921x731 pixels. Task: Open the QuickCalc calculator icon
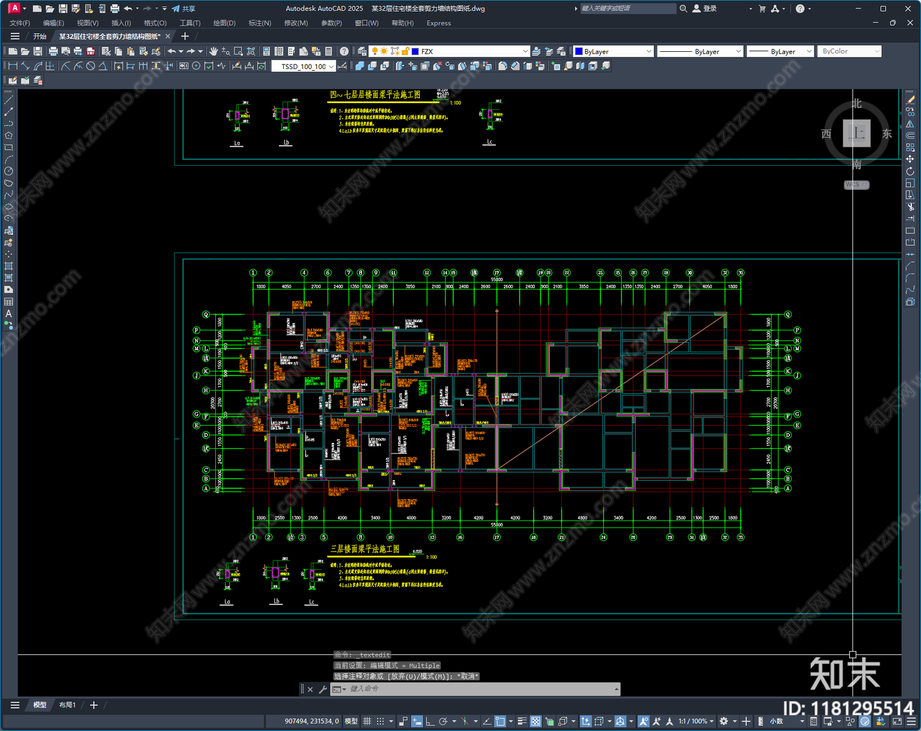329,52
